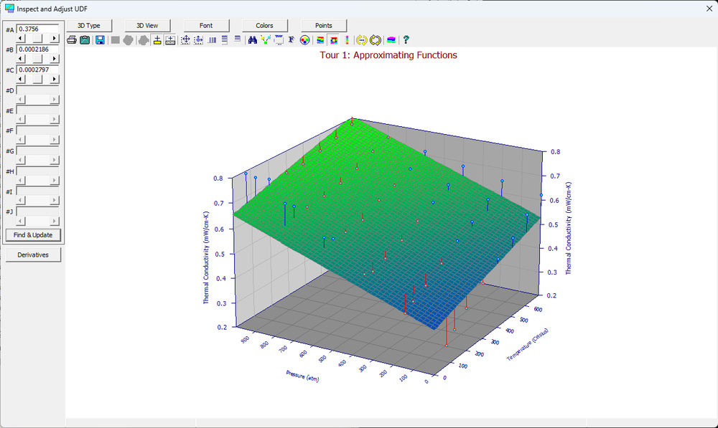Click the binoculars icon in the toolbar
This screenshot has height=428, width=718.
[252, 40]
